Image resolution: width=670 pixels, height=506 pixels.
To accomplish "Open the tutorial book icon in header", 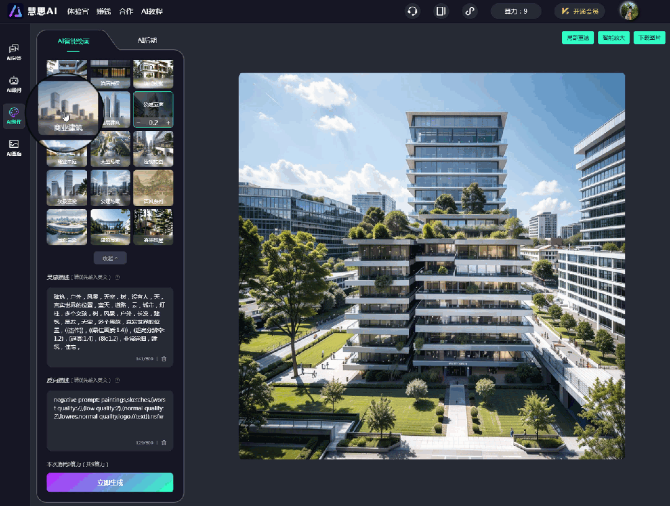I will (x=441, y=11).
